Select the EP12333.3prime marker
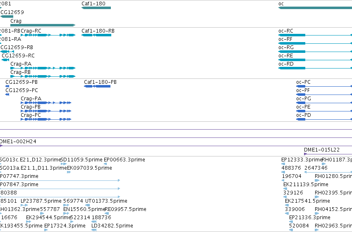 point(283,164)
